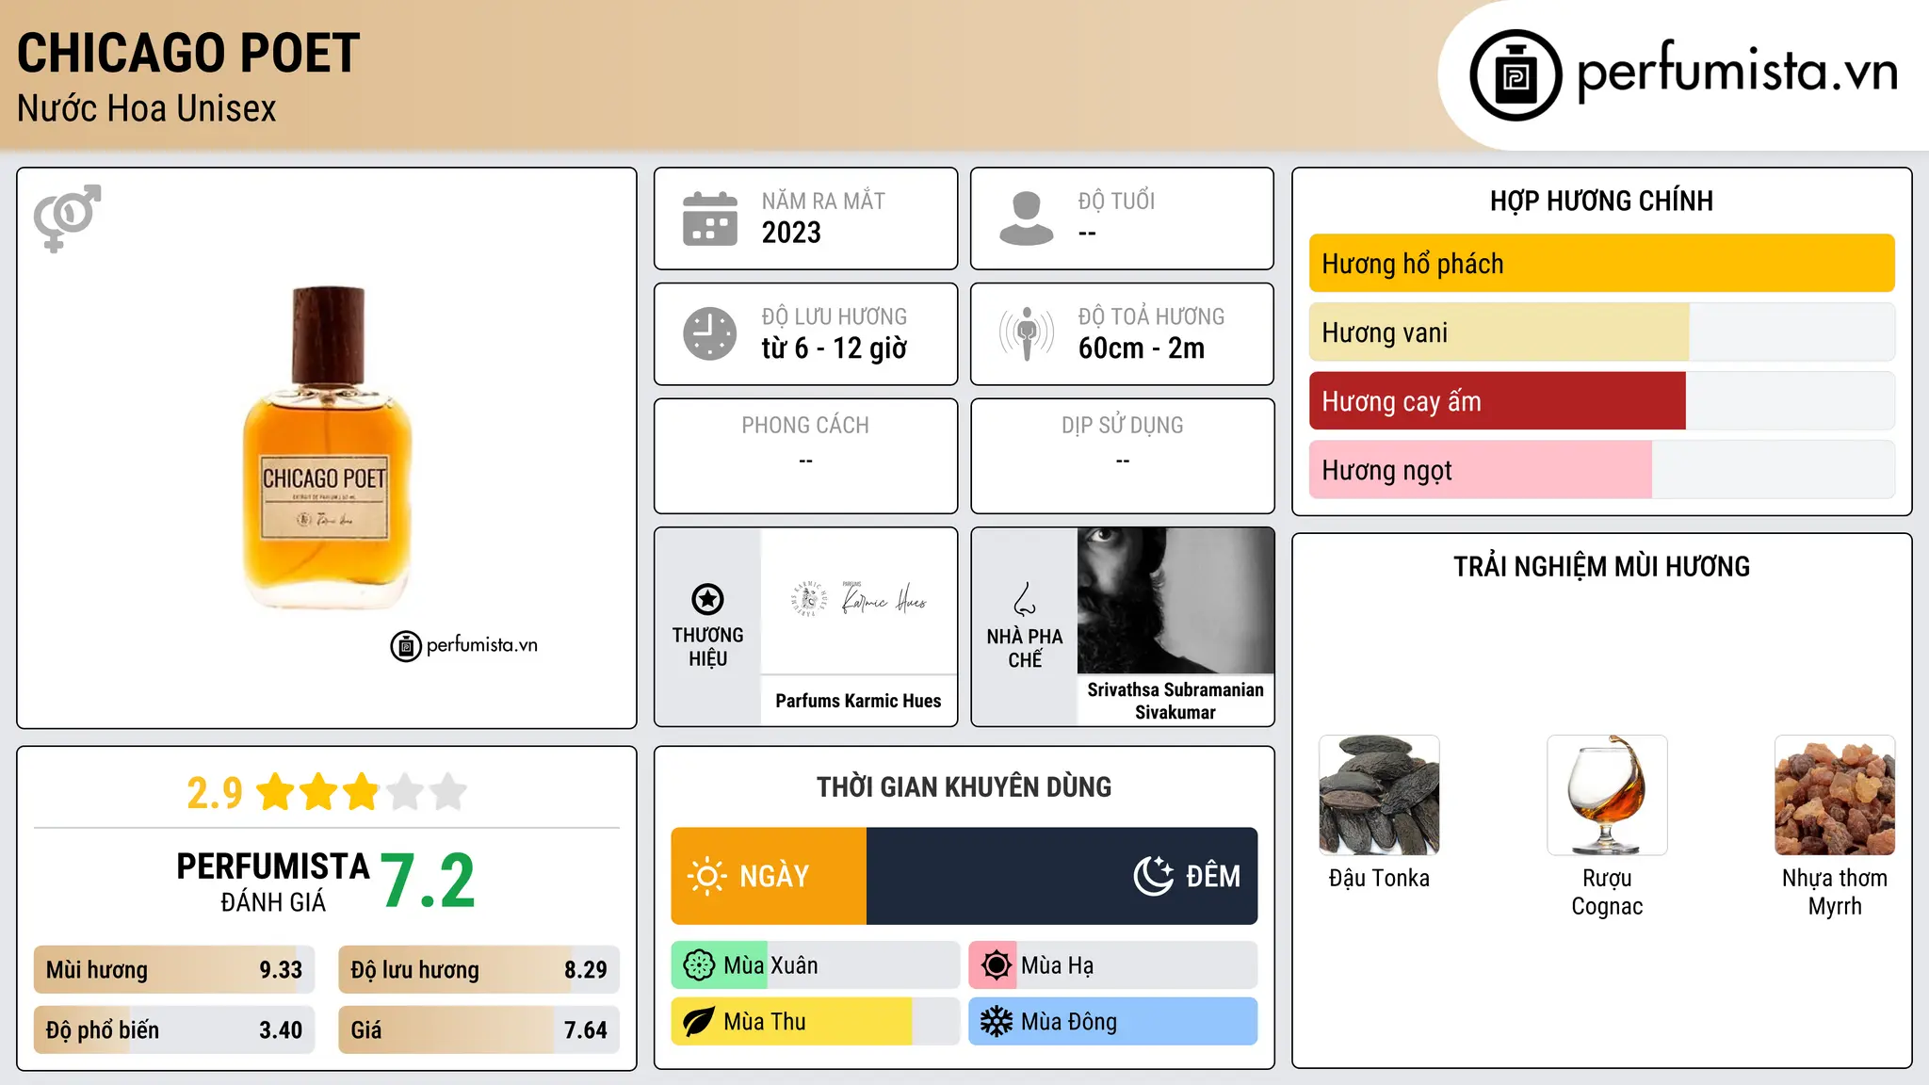Click the star badge icon above Thương hiệu
This screenshot has width=1929, height=1085.
[x=707, y=599]
